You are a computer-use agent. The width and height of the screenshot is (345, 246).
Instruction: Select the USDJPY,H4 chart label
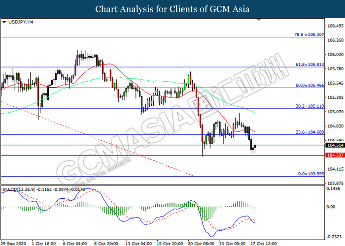21,22
